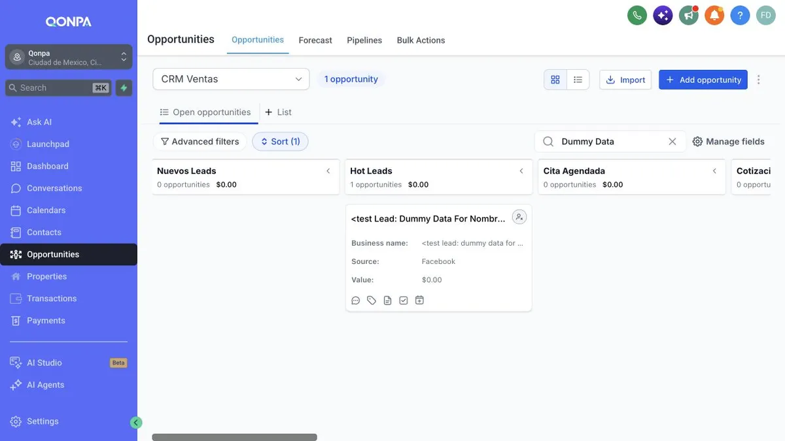Open the Sort (1) options

pos(280,141)
